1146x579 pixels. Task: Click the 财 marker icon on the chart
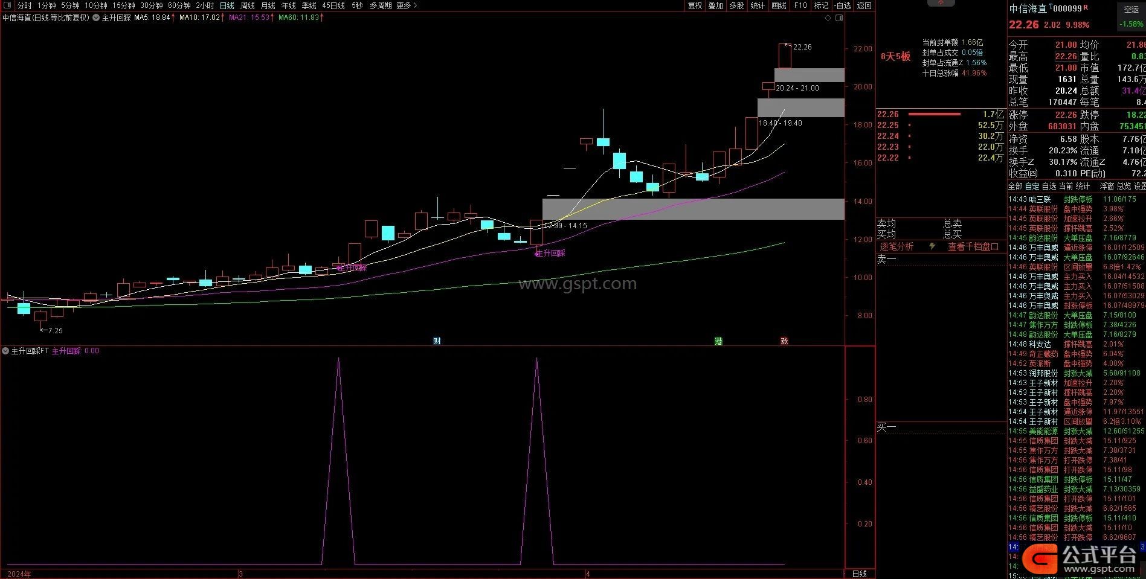pos(437,341)
